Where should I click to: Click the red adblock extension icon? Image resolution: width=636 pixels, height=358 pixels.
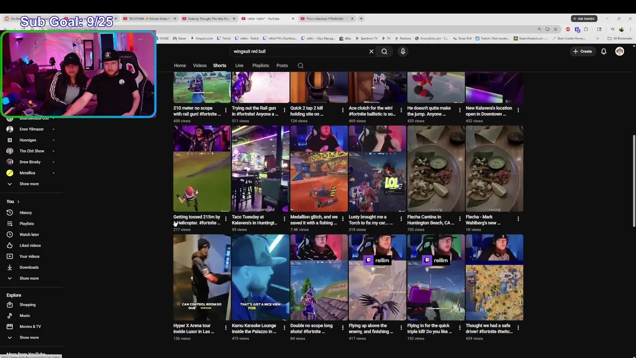click(568, 29)
